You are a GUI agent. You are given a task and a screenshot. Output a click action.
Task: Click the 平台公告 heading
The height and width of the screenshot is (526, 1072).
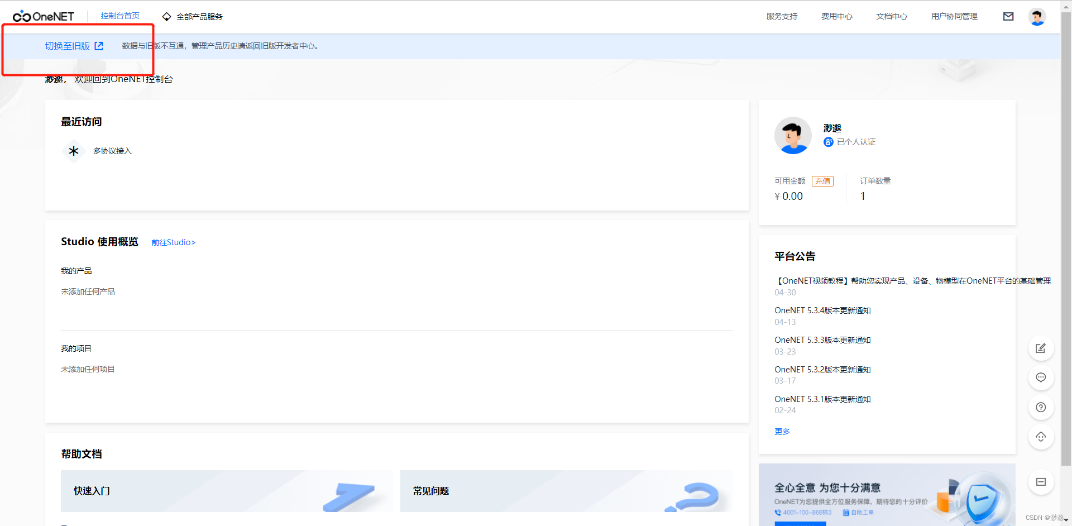[x=795, y=256]
